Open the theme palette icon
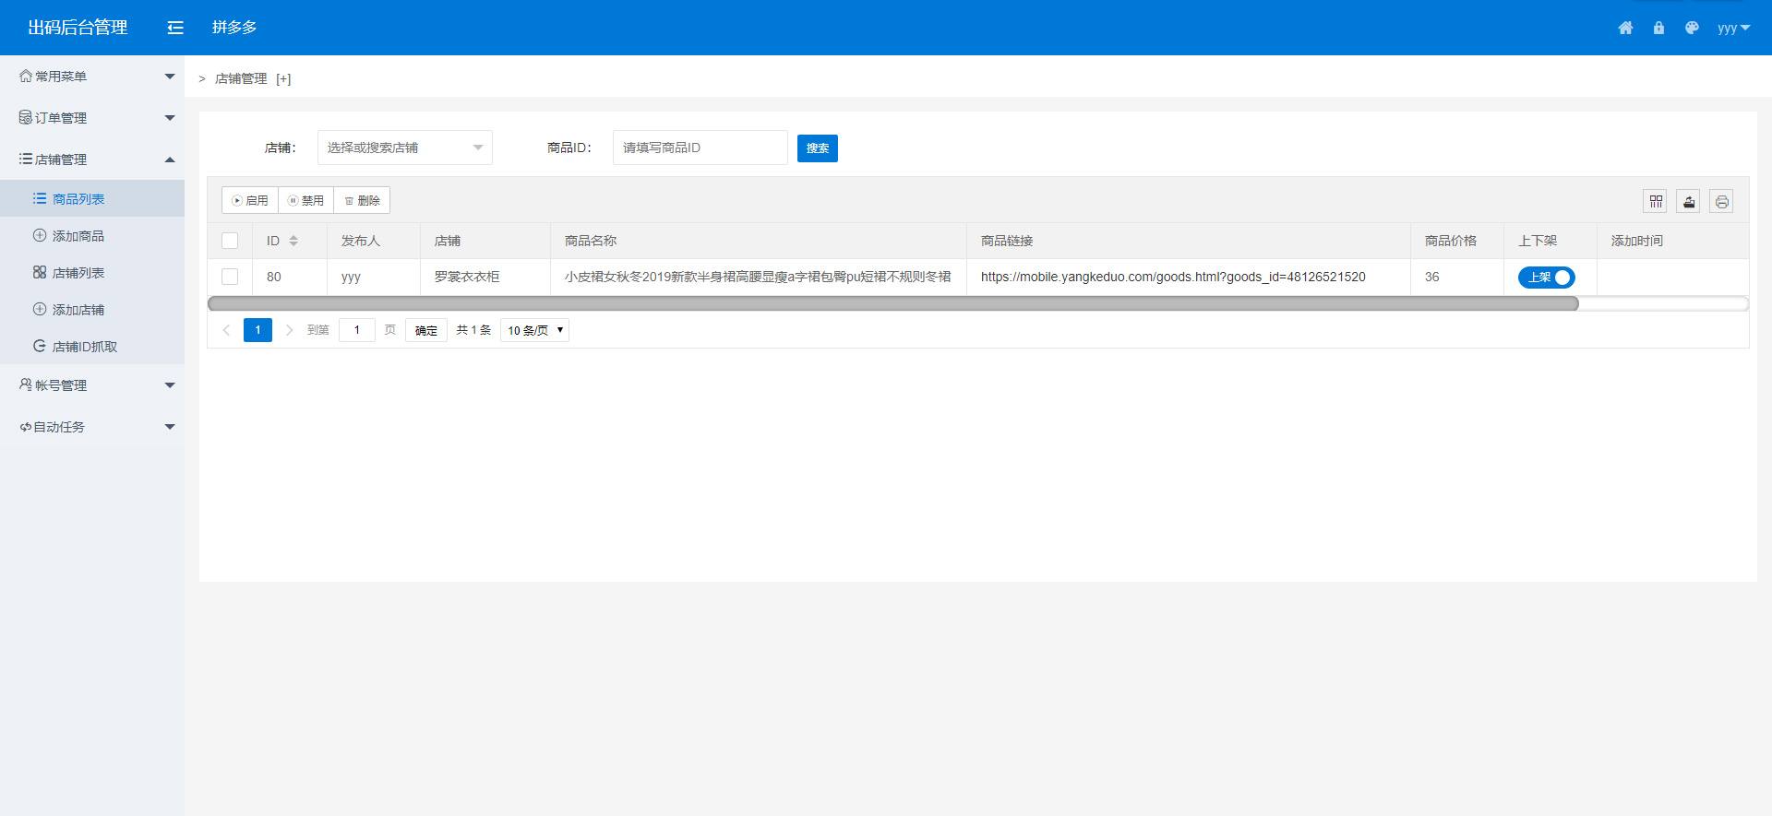 [x=1692, y=28]
